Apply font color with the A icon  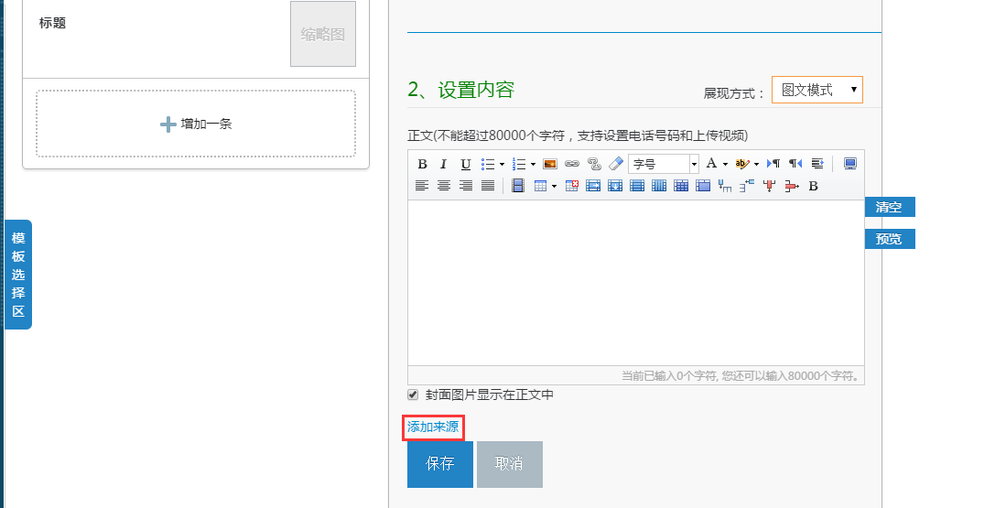[x=711, y=164]
